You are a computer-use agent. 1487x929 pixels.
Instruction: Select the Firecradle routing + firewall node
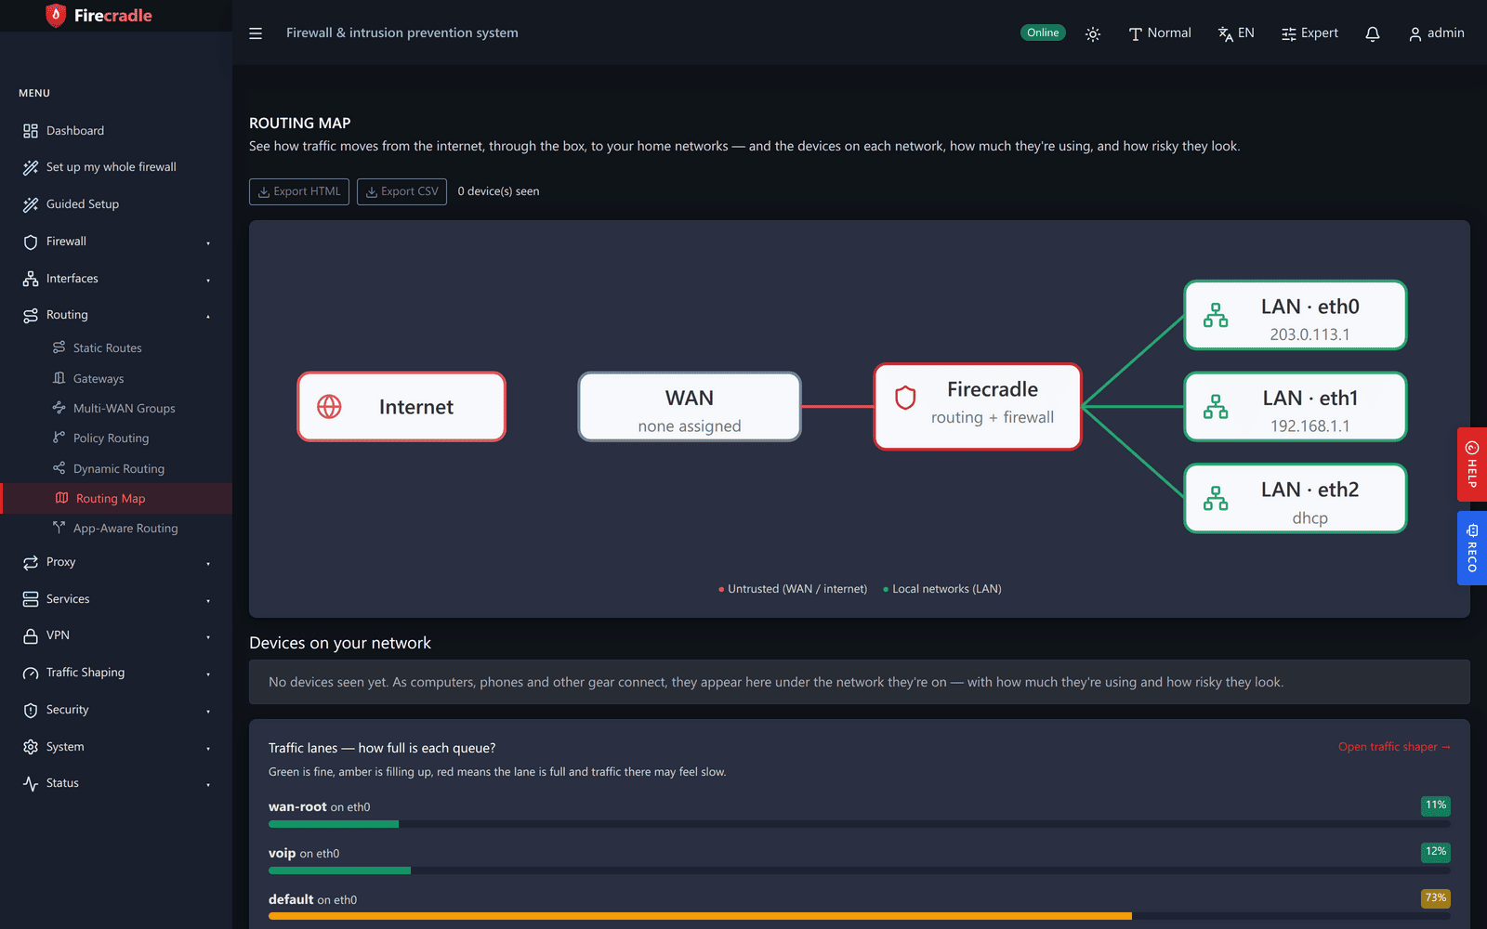pos(978,407)
